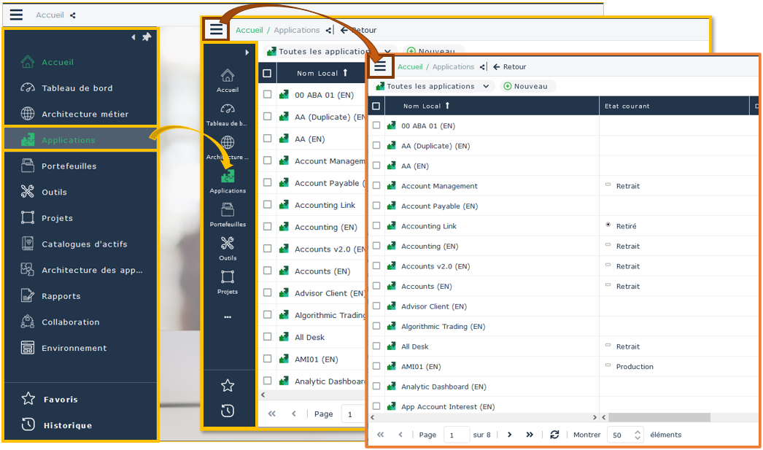This screenshot has height=450, width=763.
Task: Click the refresh icon in pagination bar
Action: pos(554,435)
